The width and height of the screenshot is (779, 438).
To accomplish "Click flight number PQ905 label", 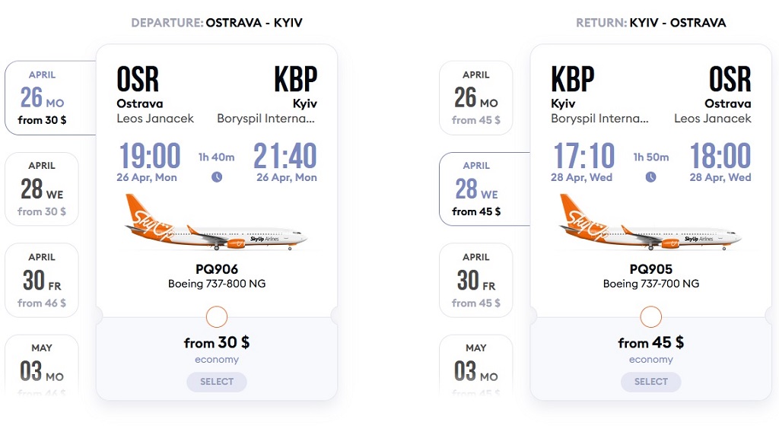I will coord(651,269).
